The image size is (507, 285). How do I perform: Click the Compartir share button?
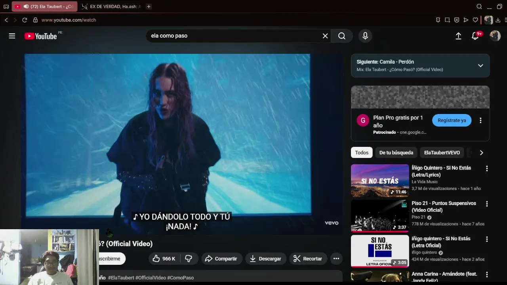(221, 259)
